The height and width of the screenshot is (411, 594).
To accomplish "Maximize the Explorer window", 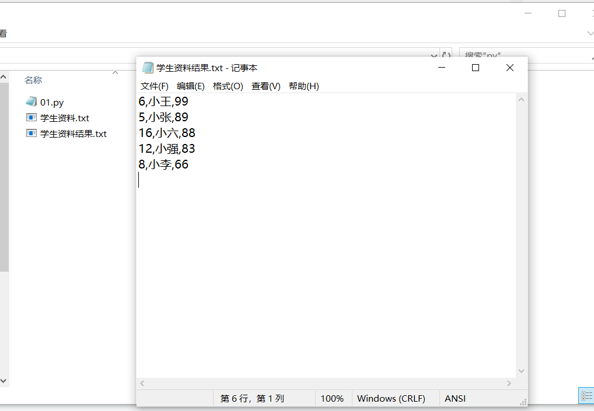I will point(562,13).
